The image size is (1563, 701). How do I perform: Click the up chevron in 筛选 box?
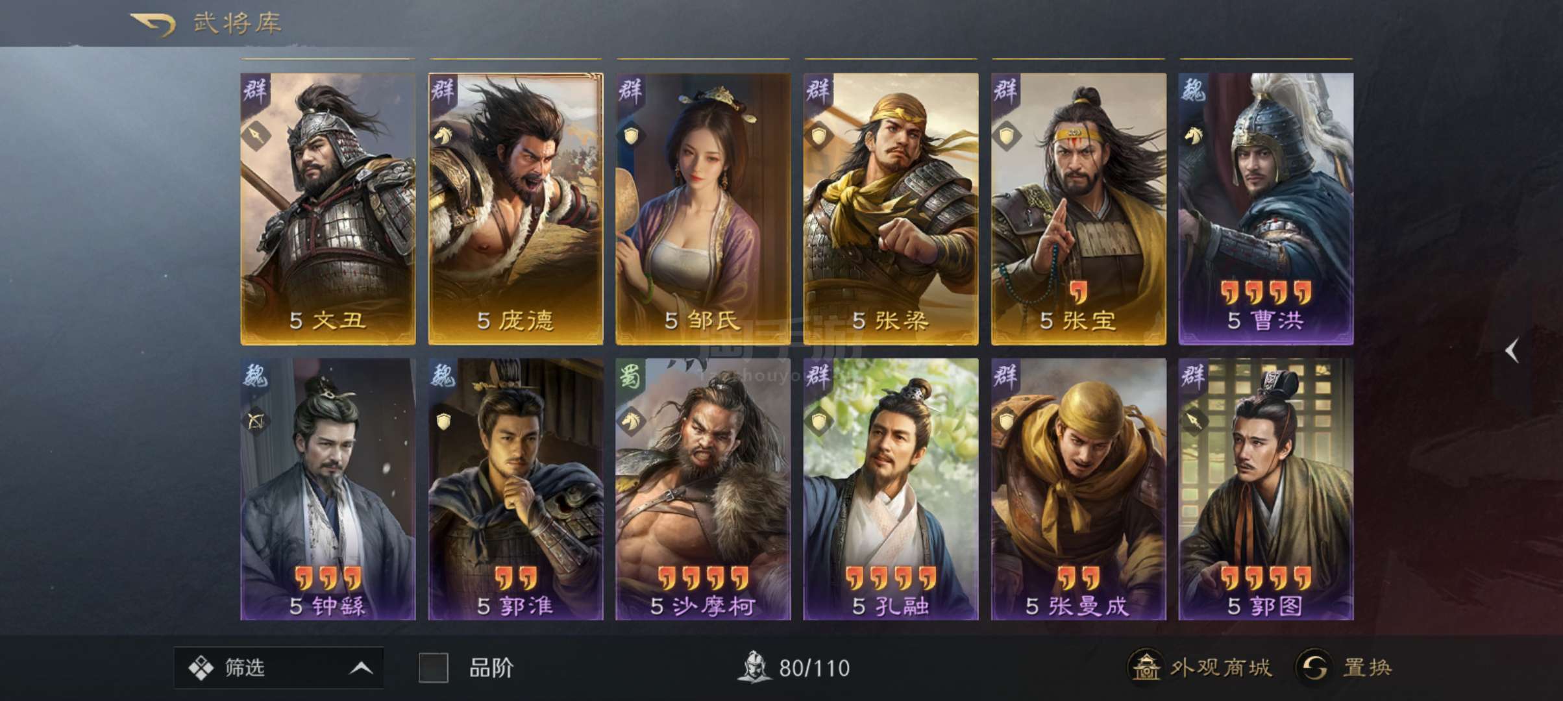tap(361, 668)
